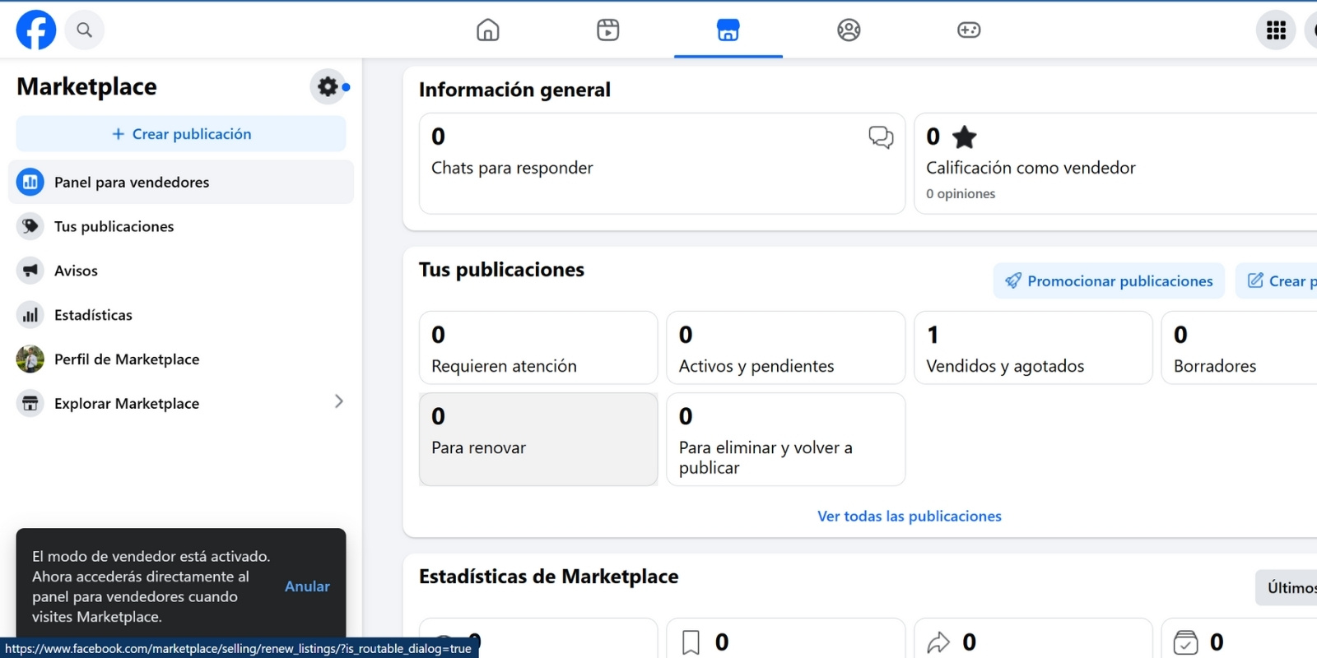
Task: Click the pencil icon on the Crear button
Action: pos(1255,280)
